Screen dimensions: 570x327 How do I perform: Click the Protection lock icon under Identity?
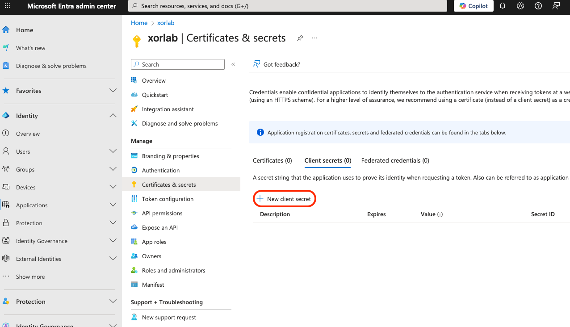tap(6, 222)
